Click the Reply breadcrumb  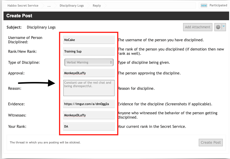pos(97,5)
